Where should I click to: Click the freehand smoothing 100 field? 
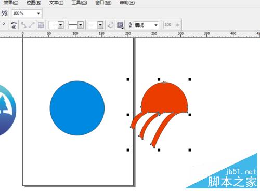pos(172,25)
